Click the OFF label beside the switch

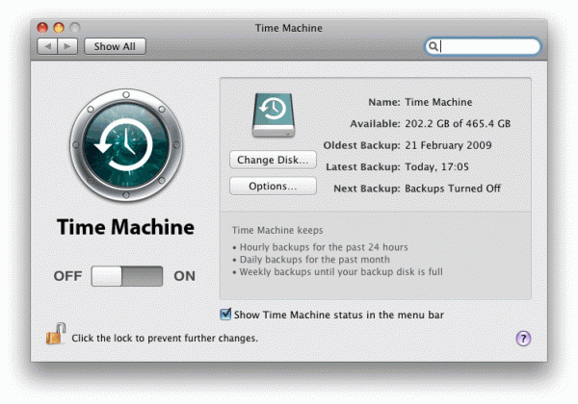click(x=67, y=276)
